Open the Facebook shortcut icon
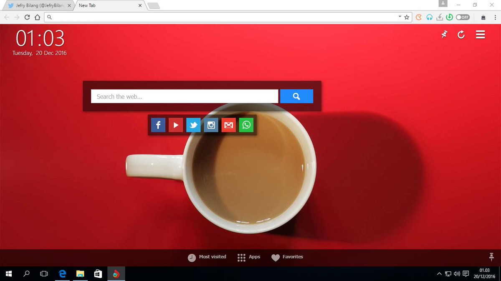Image resolution: width=501 pixels, height=281 pixels. click(158, 125)
